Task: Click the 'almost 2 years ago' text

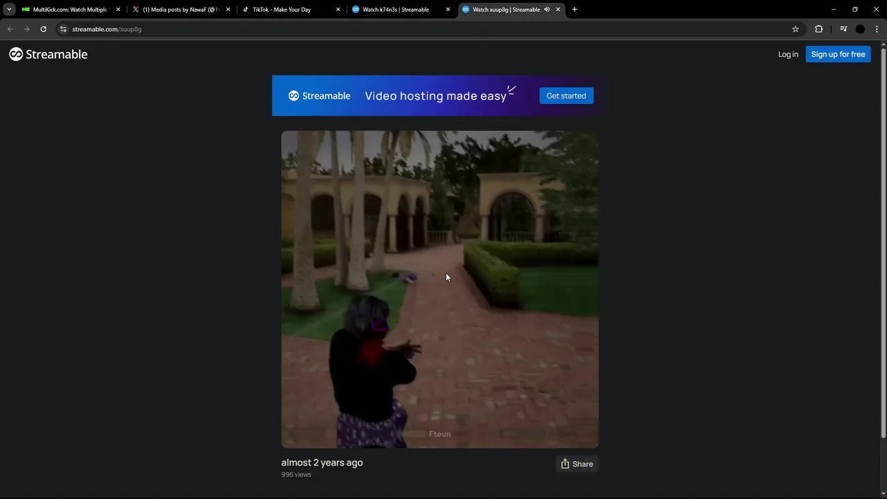Action: click(x=322, y=462)
